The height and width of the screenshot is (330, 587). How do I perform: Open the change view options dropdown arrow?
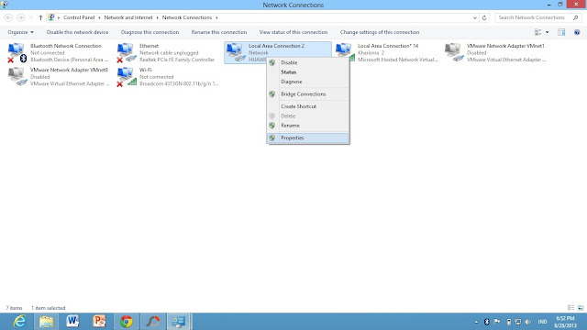[547, 32]
